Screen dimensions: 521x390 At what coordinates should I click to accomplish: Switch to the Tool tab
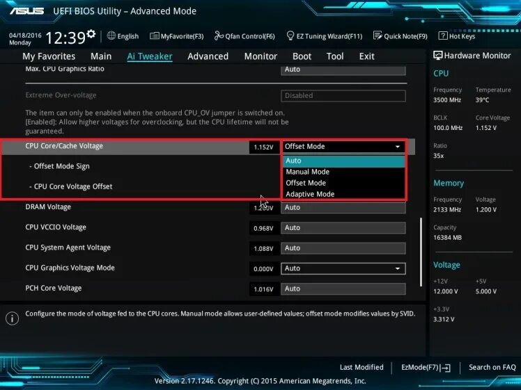click(x=335, y=56)
